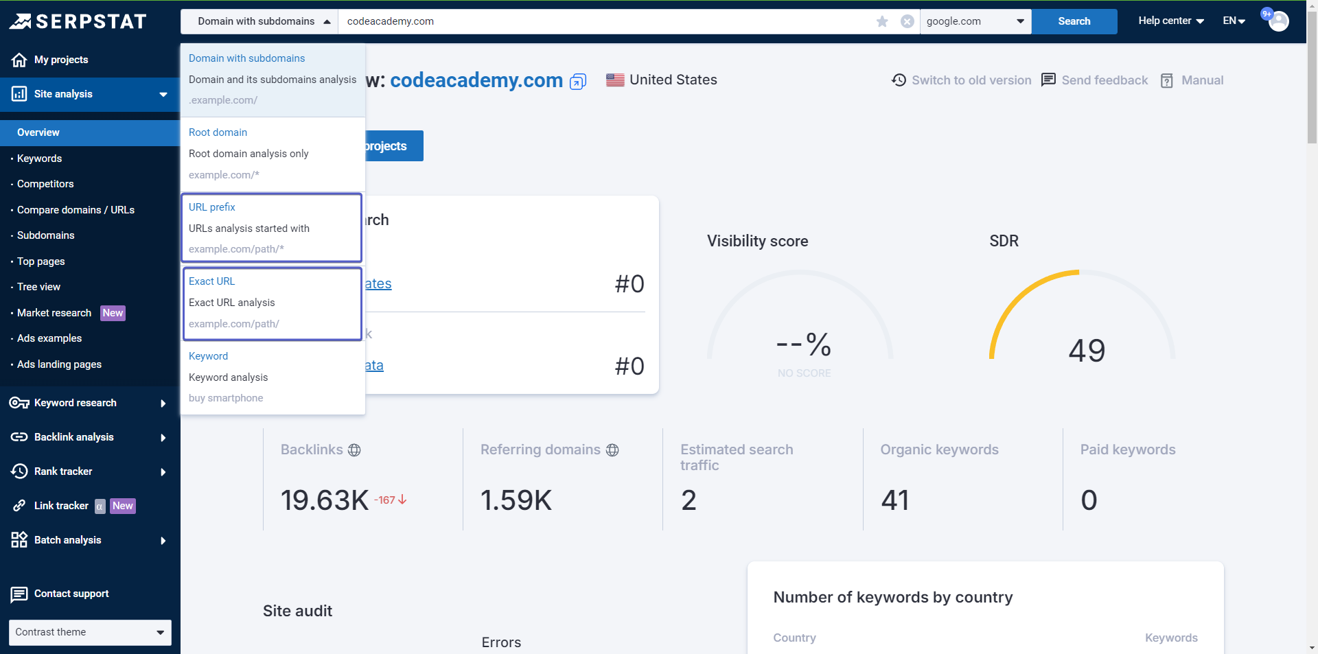This screenshot has height=654, width=1318.
Task: Click the favorite star icon in search bar
Action: point(882,21)
